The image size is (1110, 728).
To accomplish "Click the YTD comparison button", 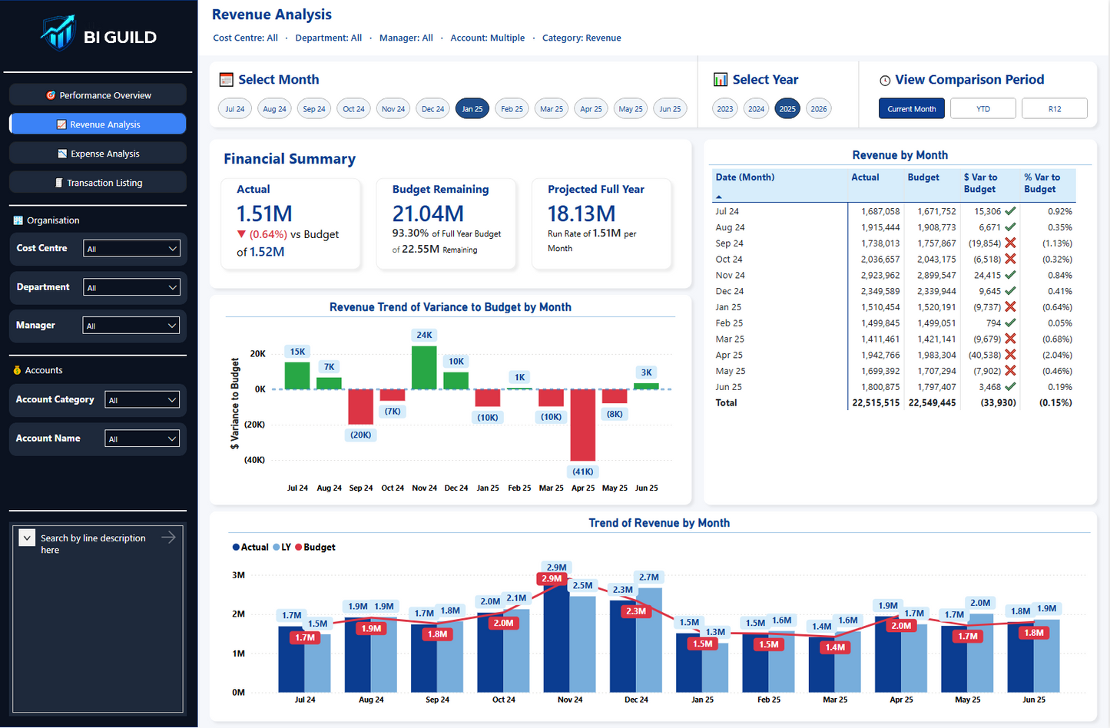I will (x=982, y=108).
